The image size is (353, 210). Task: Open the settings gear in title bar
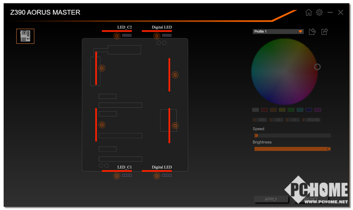click(x=319, y=12)
